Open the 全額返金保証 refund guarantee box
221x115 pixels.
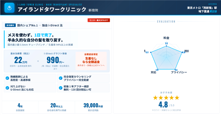click(91, 61)
